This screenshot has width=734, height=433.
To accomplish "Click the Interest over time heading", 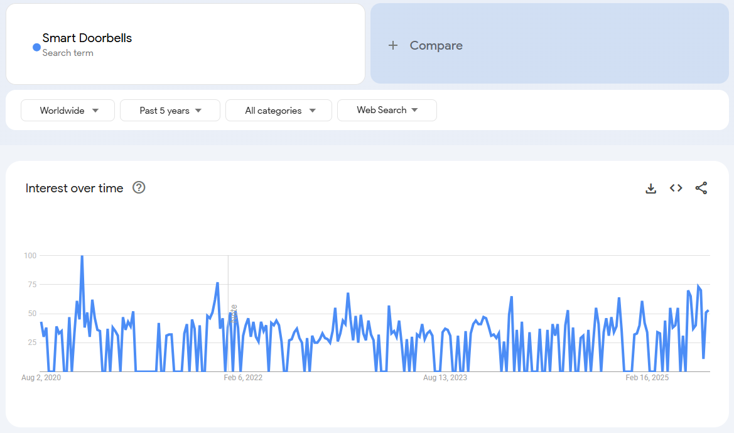I will tap(74, 188).
